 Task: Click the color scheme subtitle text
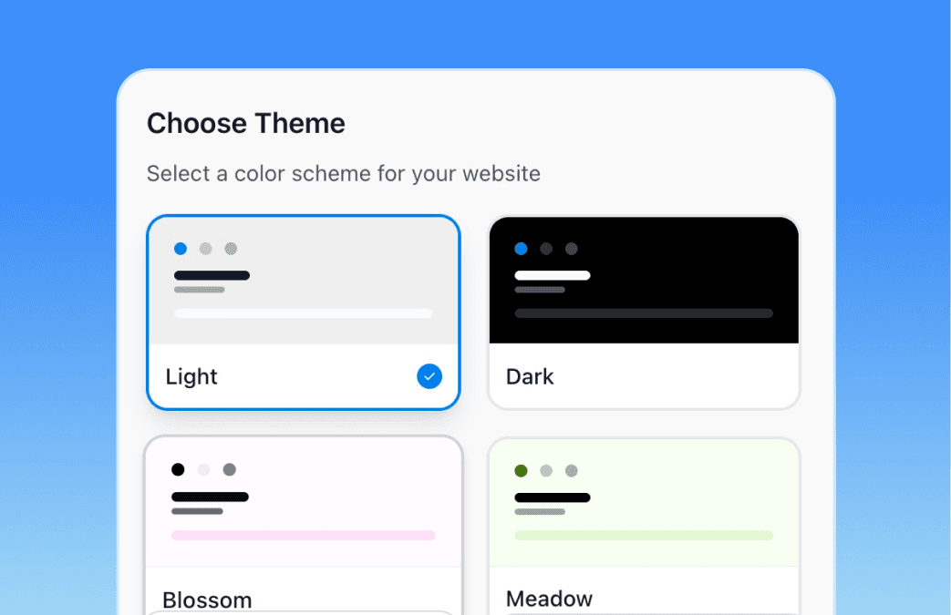(x=343, y=173)
